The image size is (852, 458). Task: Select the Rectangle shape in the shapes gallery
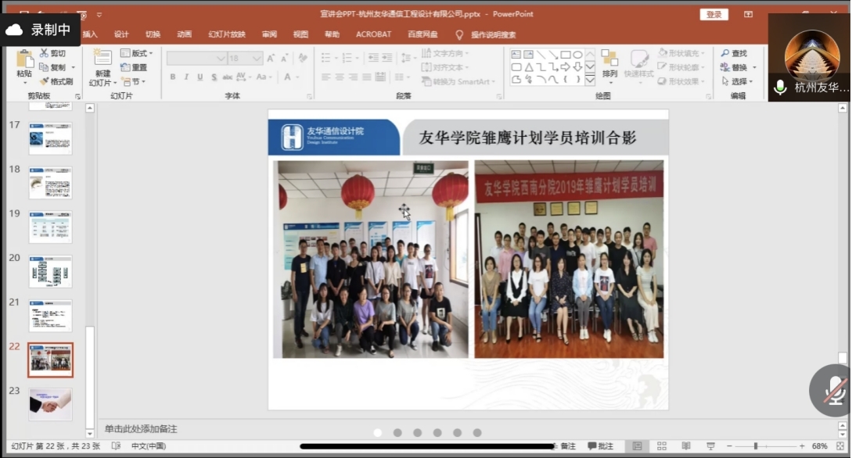point(566,55)
